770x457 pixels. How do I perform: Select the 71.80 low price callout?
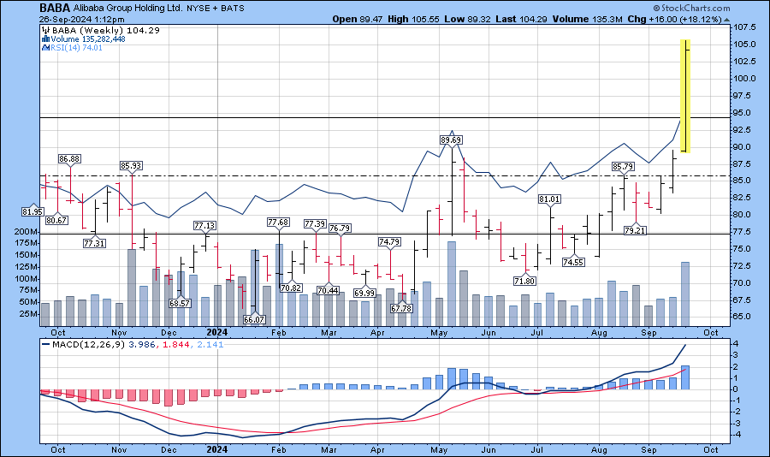click(x=524, y=281)
